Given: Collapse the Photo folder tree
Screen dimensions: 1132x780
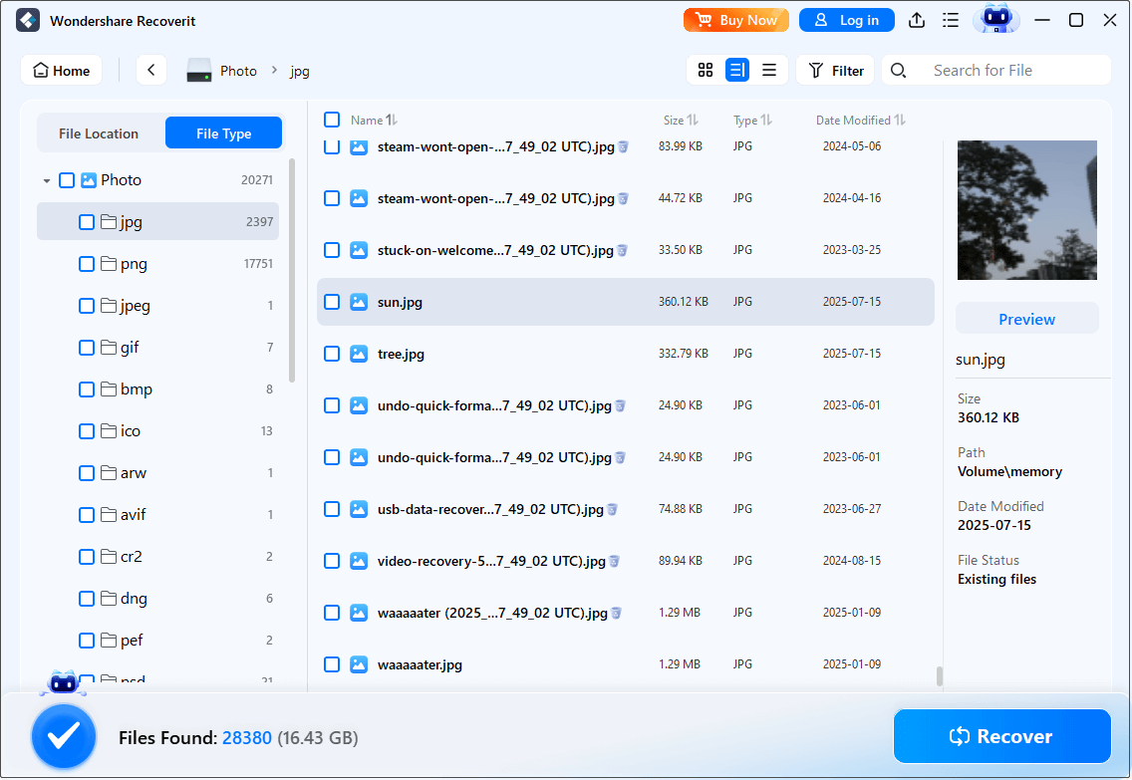Looking at the screenshot, I should point(46,179).
